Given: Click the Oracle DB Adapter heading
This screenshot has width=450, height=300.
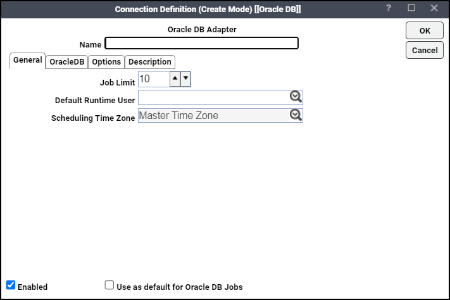Looking at the screenshot, I should click(x=202, y=30).
